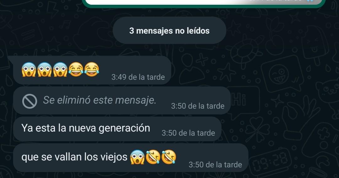Click the word 'generación' in message

[x=124, y=128]
